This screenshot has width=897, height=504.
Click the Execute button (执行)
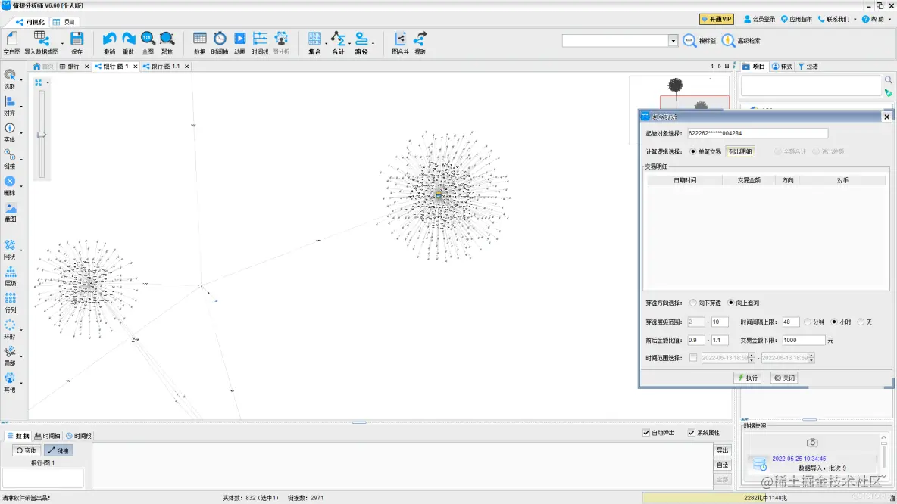[747, 378]
